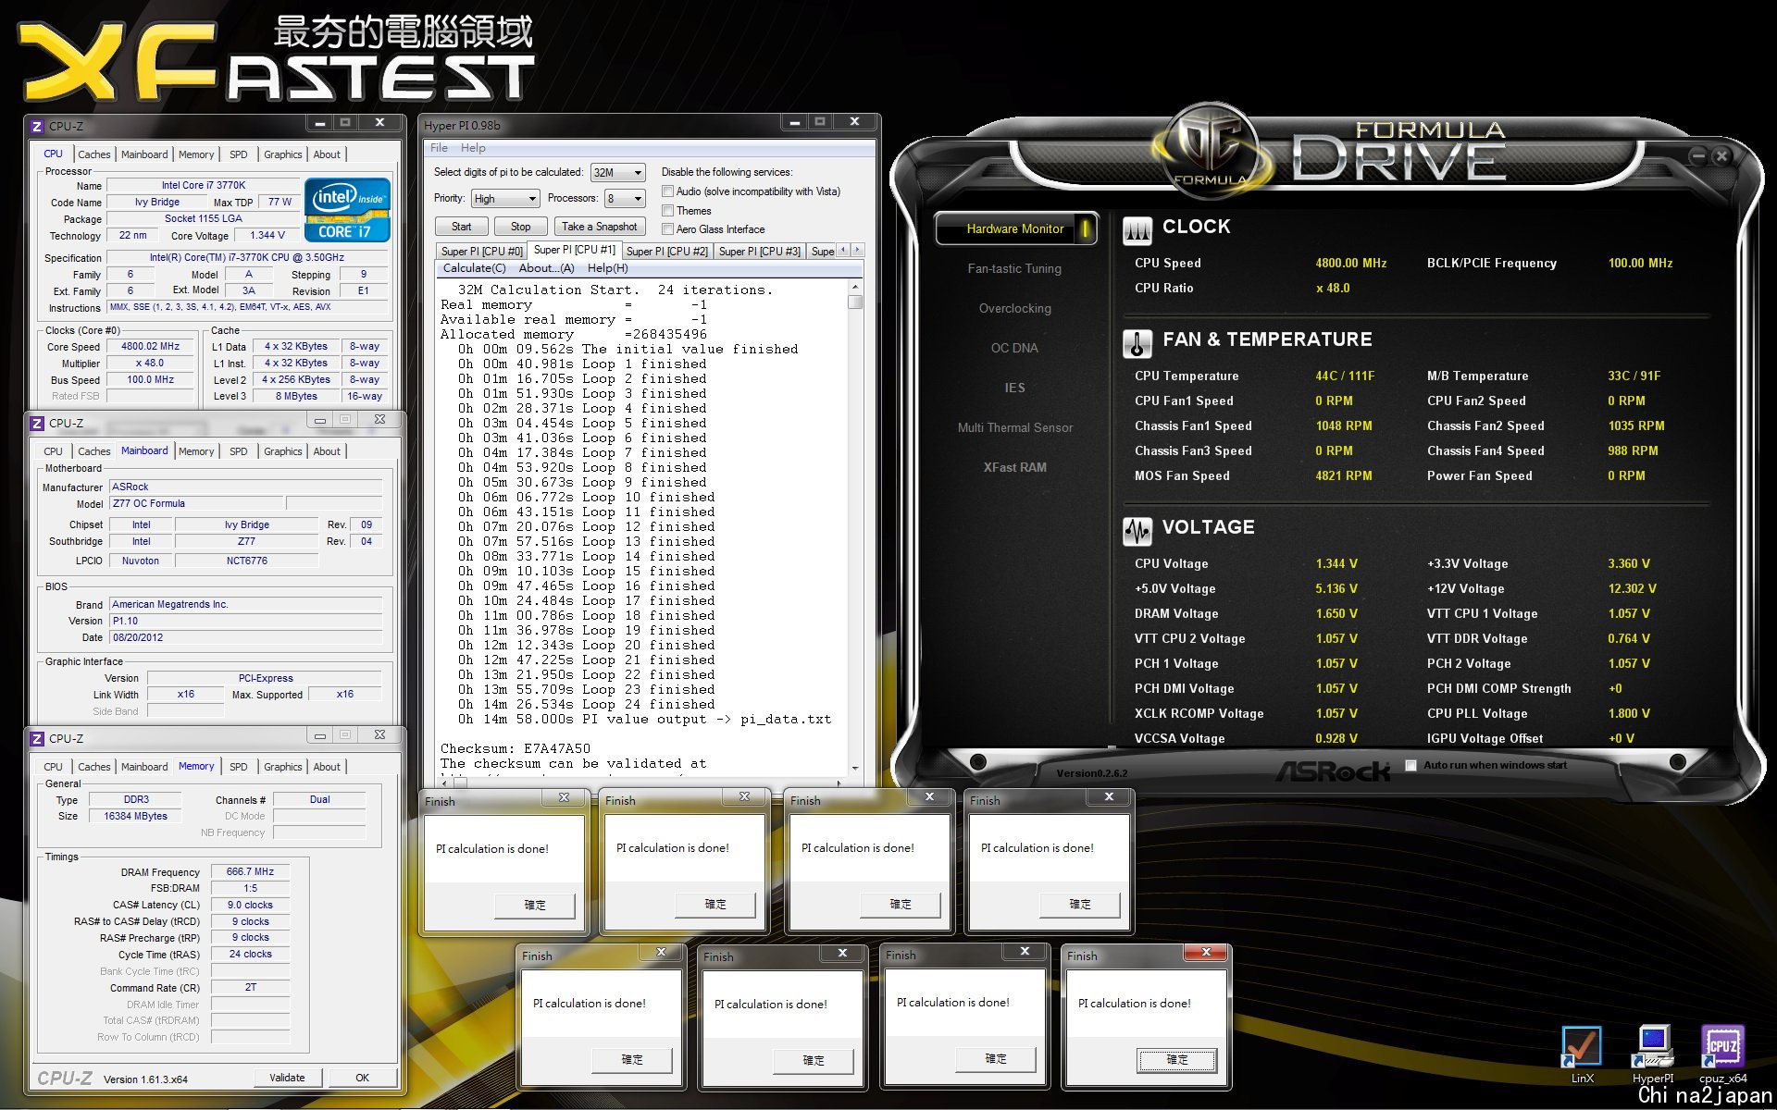Screen dimensions: 1777x1110
Task: Close the Formula Drive window
Action: click(1721, 156)
